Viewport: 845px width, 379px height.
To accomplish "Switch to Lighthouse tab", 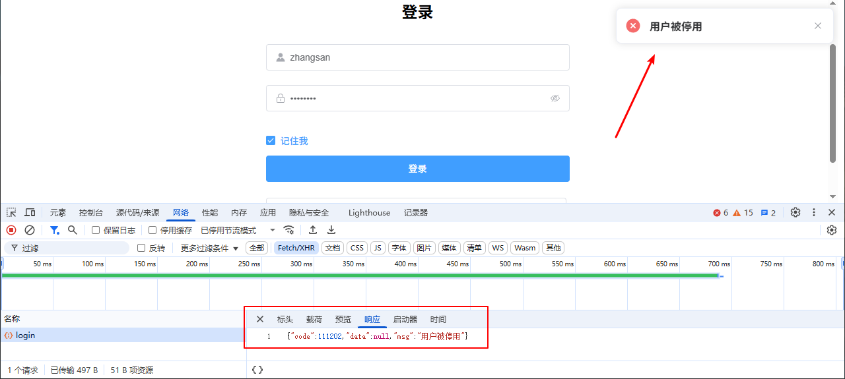I will tap(369, 212).
